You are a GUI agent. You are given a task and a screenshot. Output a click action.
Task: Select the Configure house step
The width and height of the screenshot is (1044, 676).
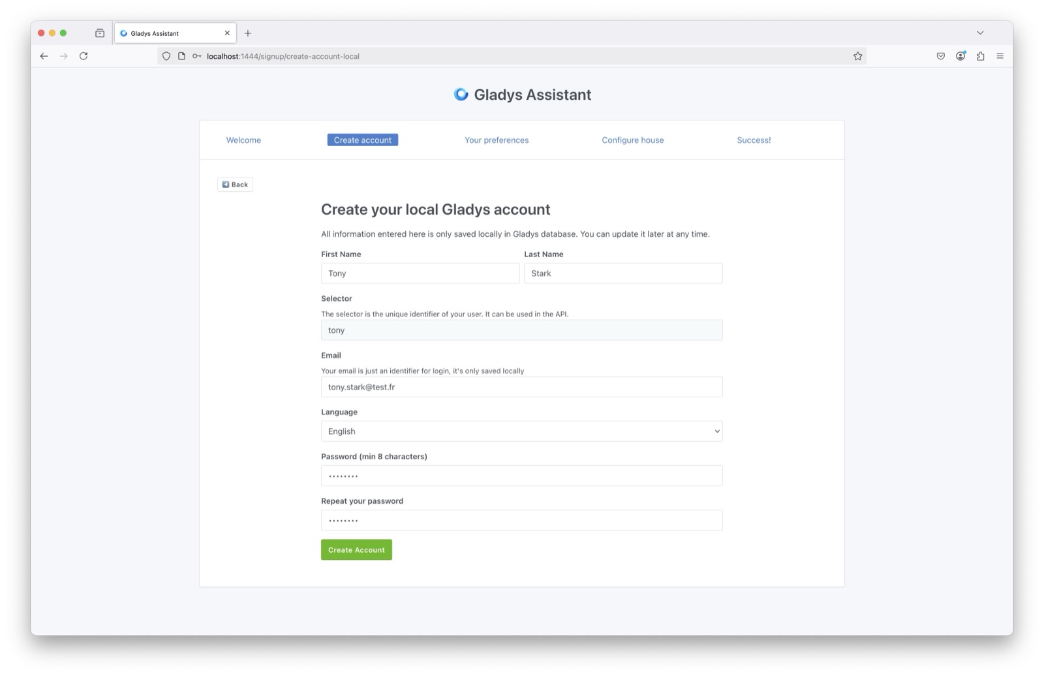click(632, 140)
